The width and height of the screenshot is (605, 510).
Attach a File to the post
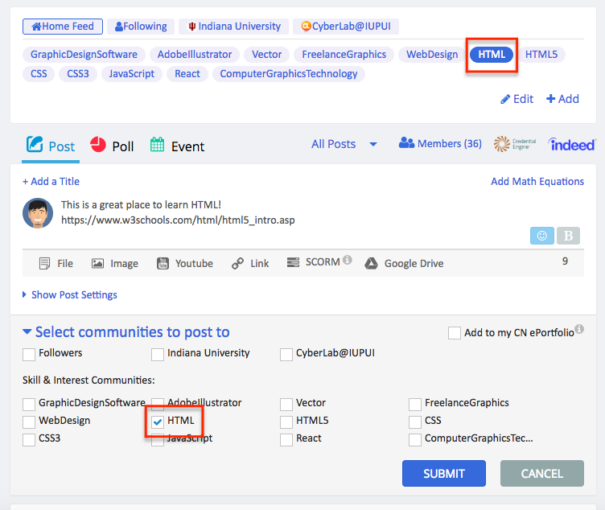point(56,264)
